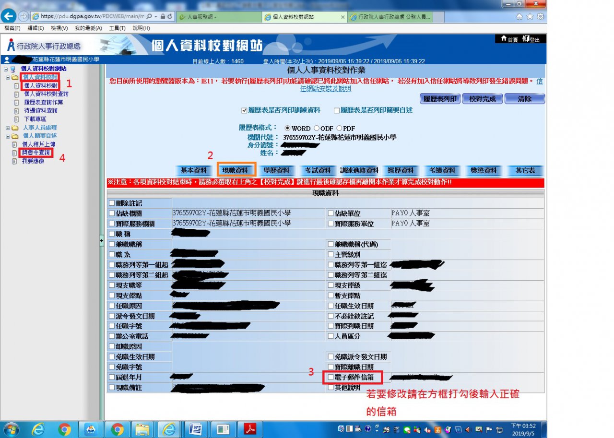The width and height of the screenshot is (614, 438).
Task: Click the IE home icon in toolbar
Action: (520, 16)
